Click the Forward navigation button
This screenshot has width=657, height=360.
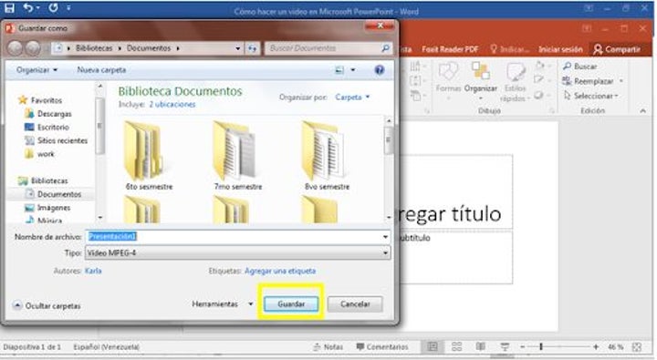33,48
